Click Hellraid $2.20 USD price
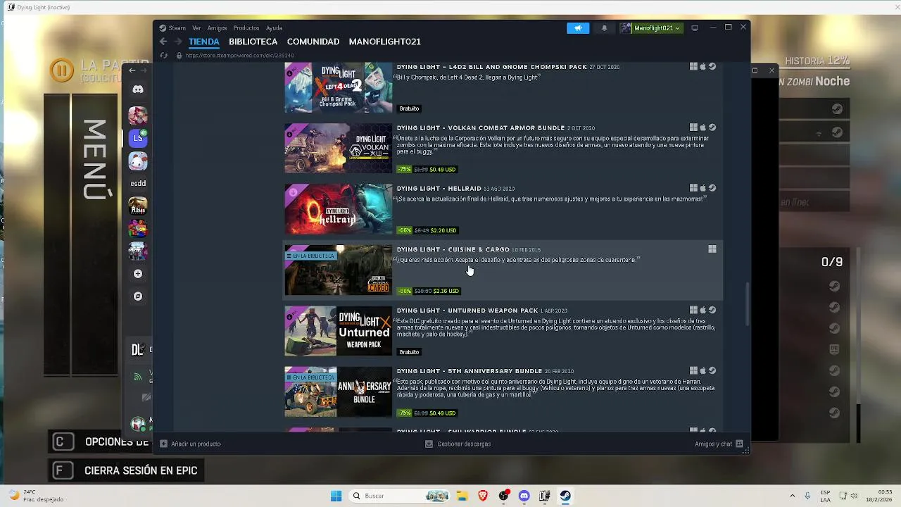This screenshot has height=507, width=901. tap(443, 230)
